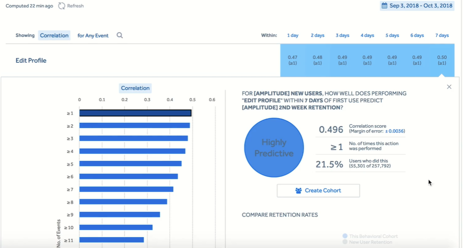Click the ≥11 correlation bar

point(112,240)
